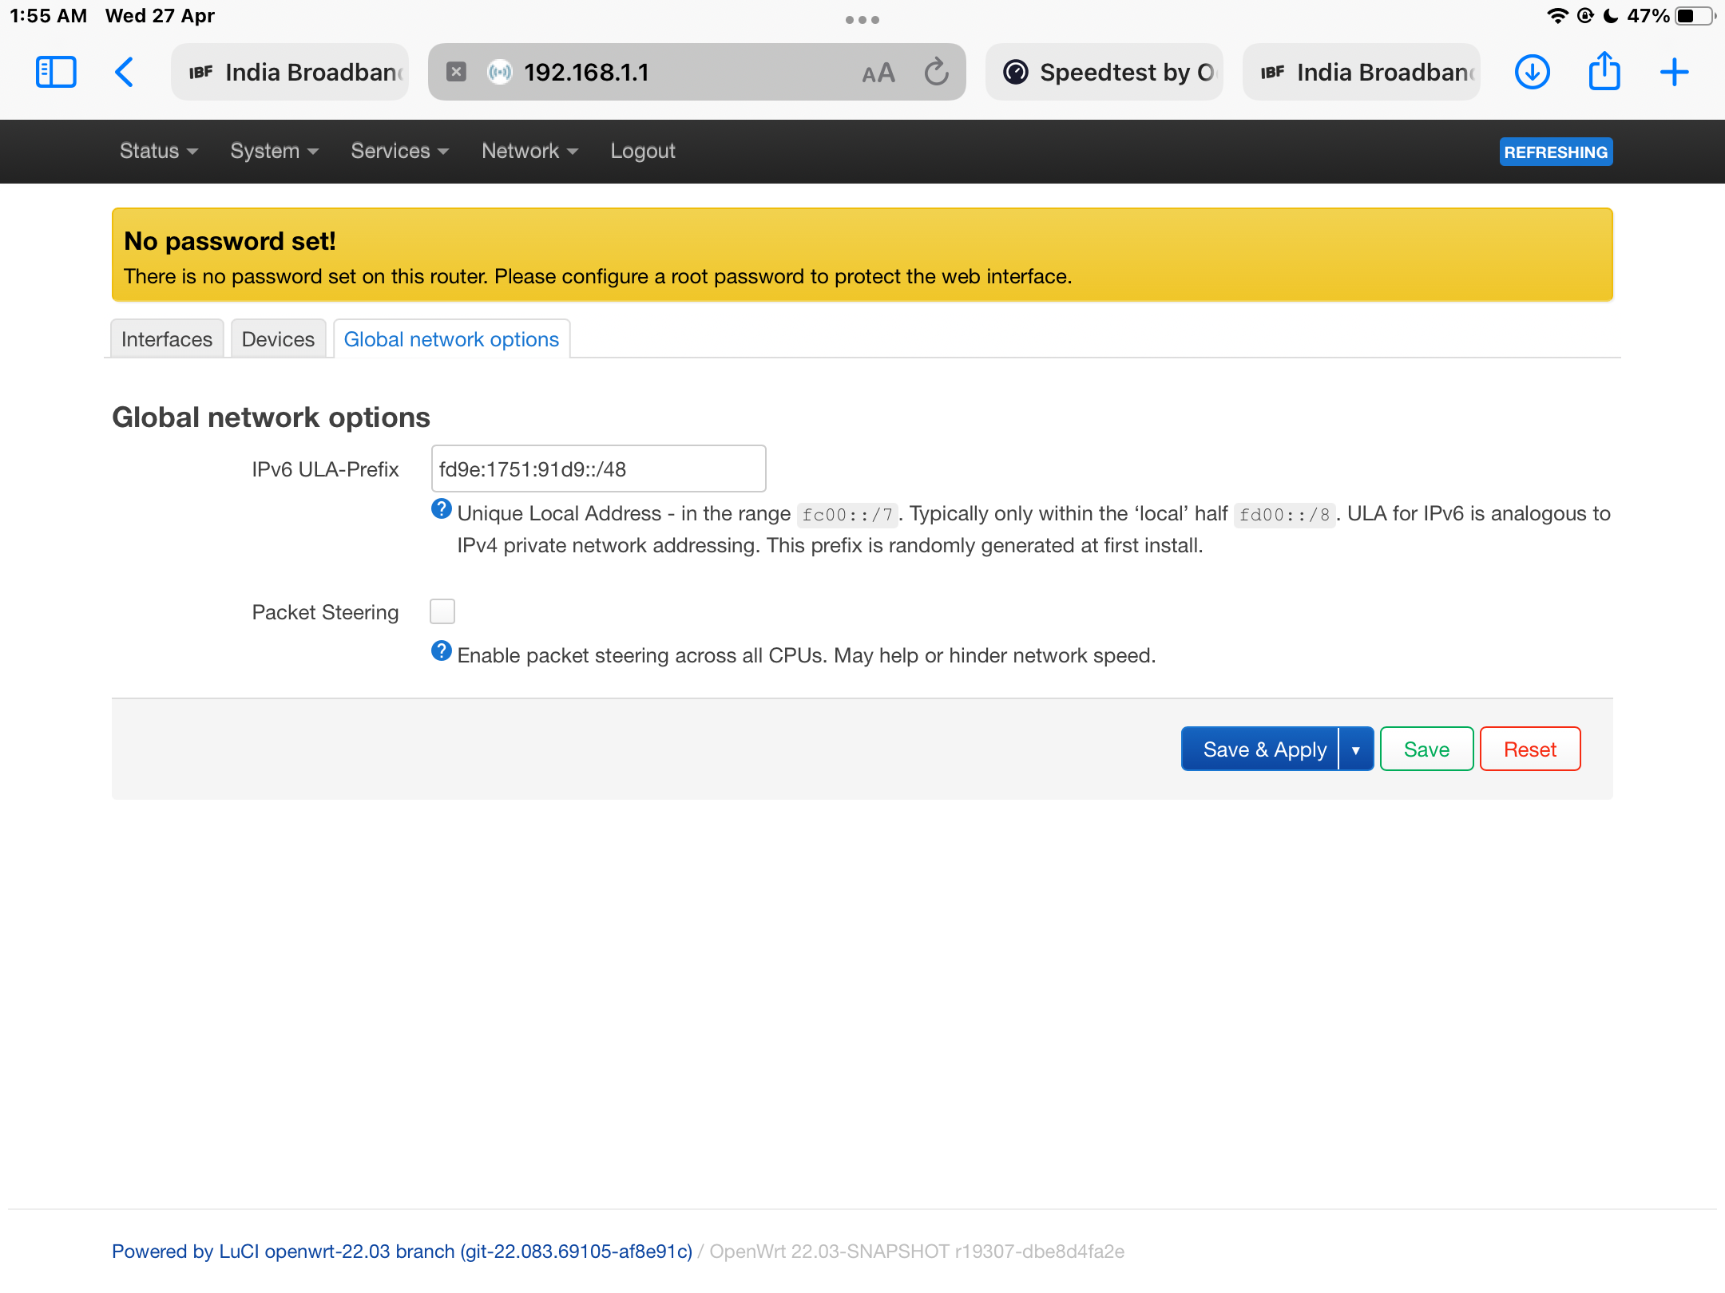Open the Save & Apply dropdown arrow

(1355, 749)
